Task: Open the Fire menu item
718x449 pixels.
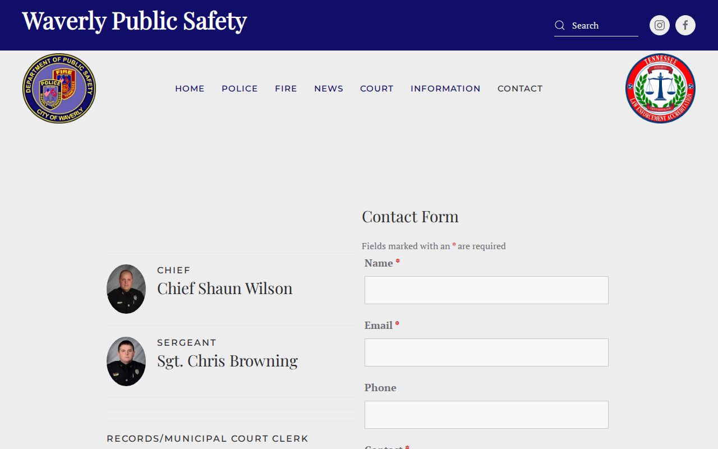Action: (x=286, y=89)
